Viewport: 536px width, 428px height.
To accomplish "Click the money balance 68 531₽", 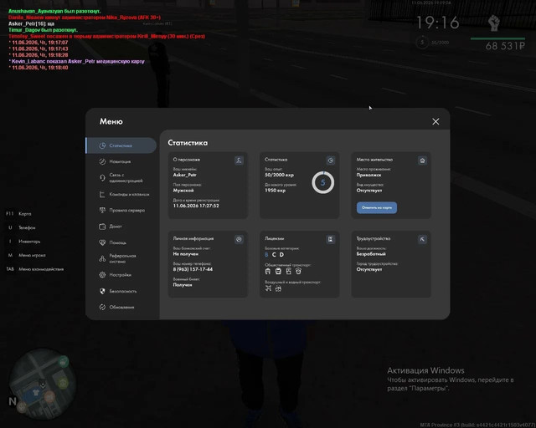I will pyautogui.click(x=505, y=46).
